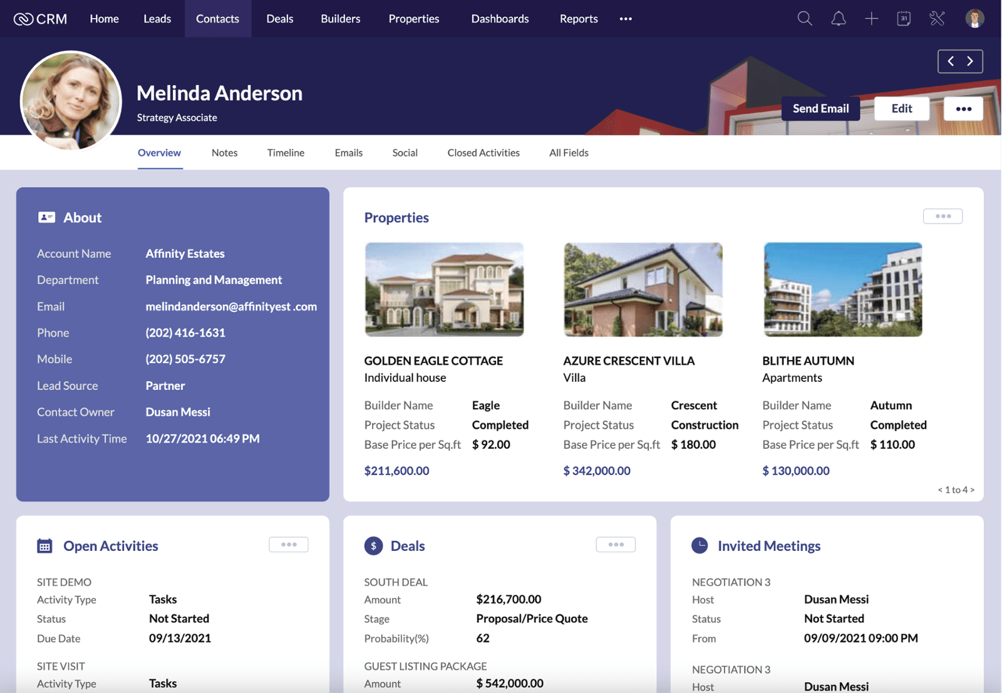Open the Reports module
The width and height of the screenshot is (1002, 693).
(x=579, y=19)
